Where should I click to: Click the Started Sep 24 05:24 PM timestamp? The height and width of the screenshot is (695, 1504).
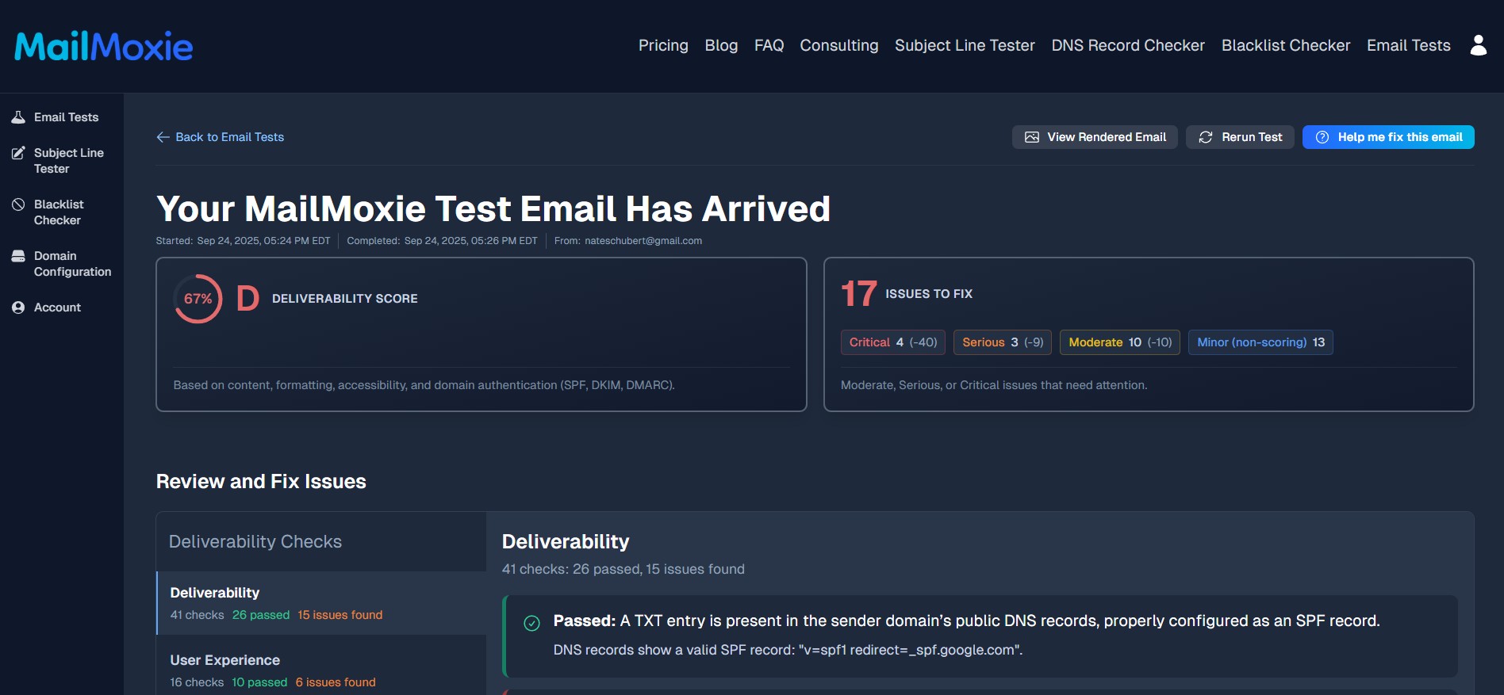[243, 241]
